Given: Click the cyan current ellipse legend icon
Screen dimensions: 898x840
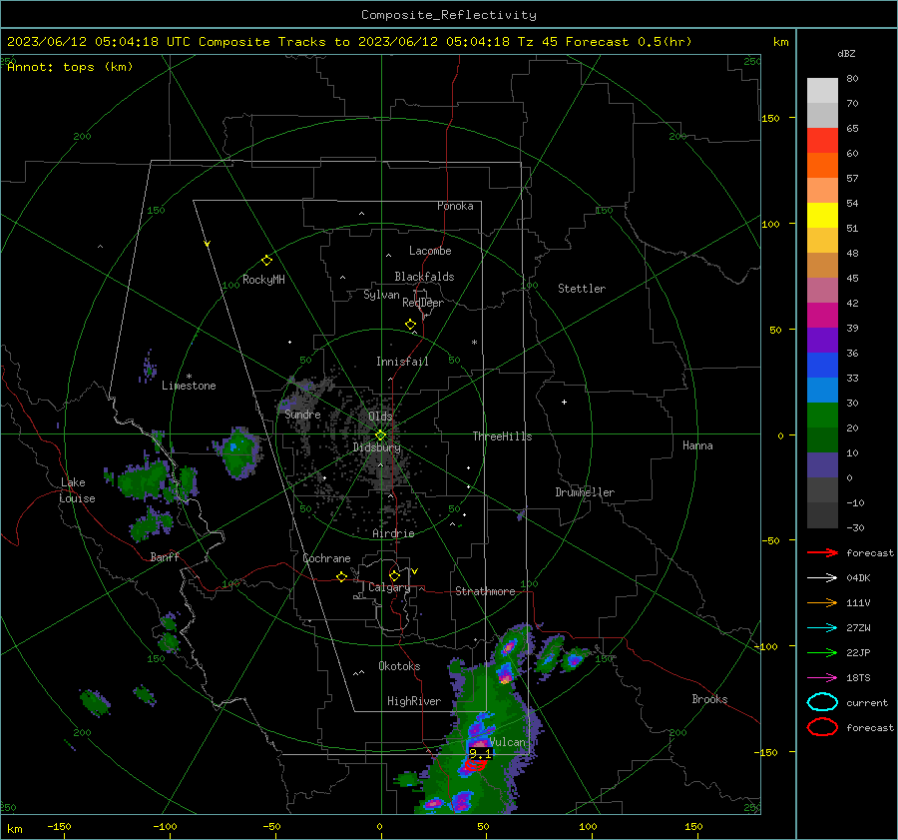Looking at the screenshot, I should 822,702.
